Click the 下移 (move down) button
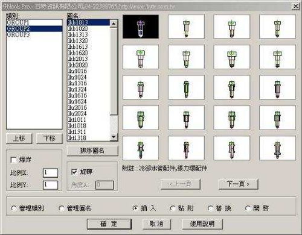The height and width of the screenshot is (235, 302). (x=50, y=139)
